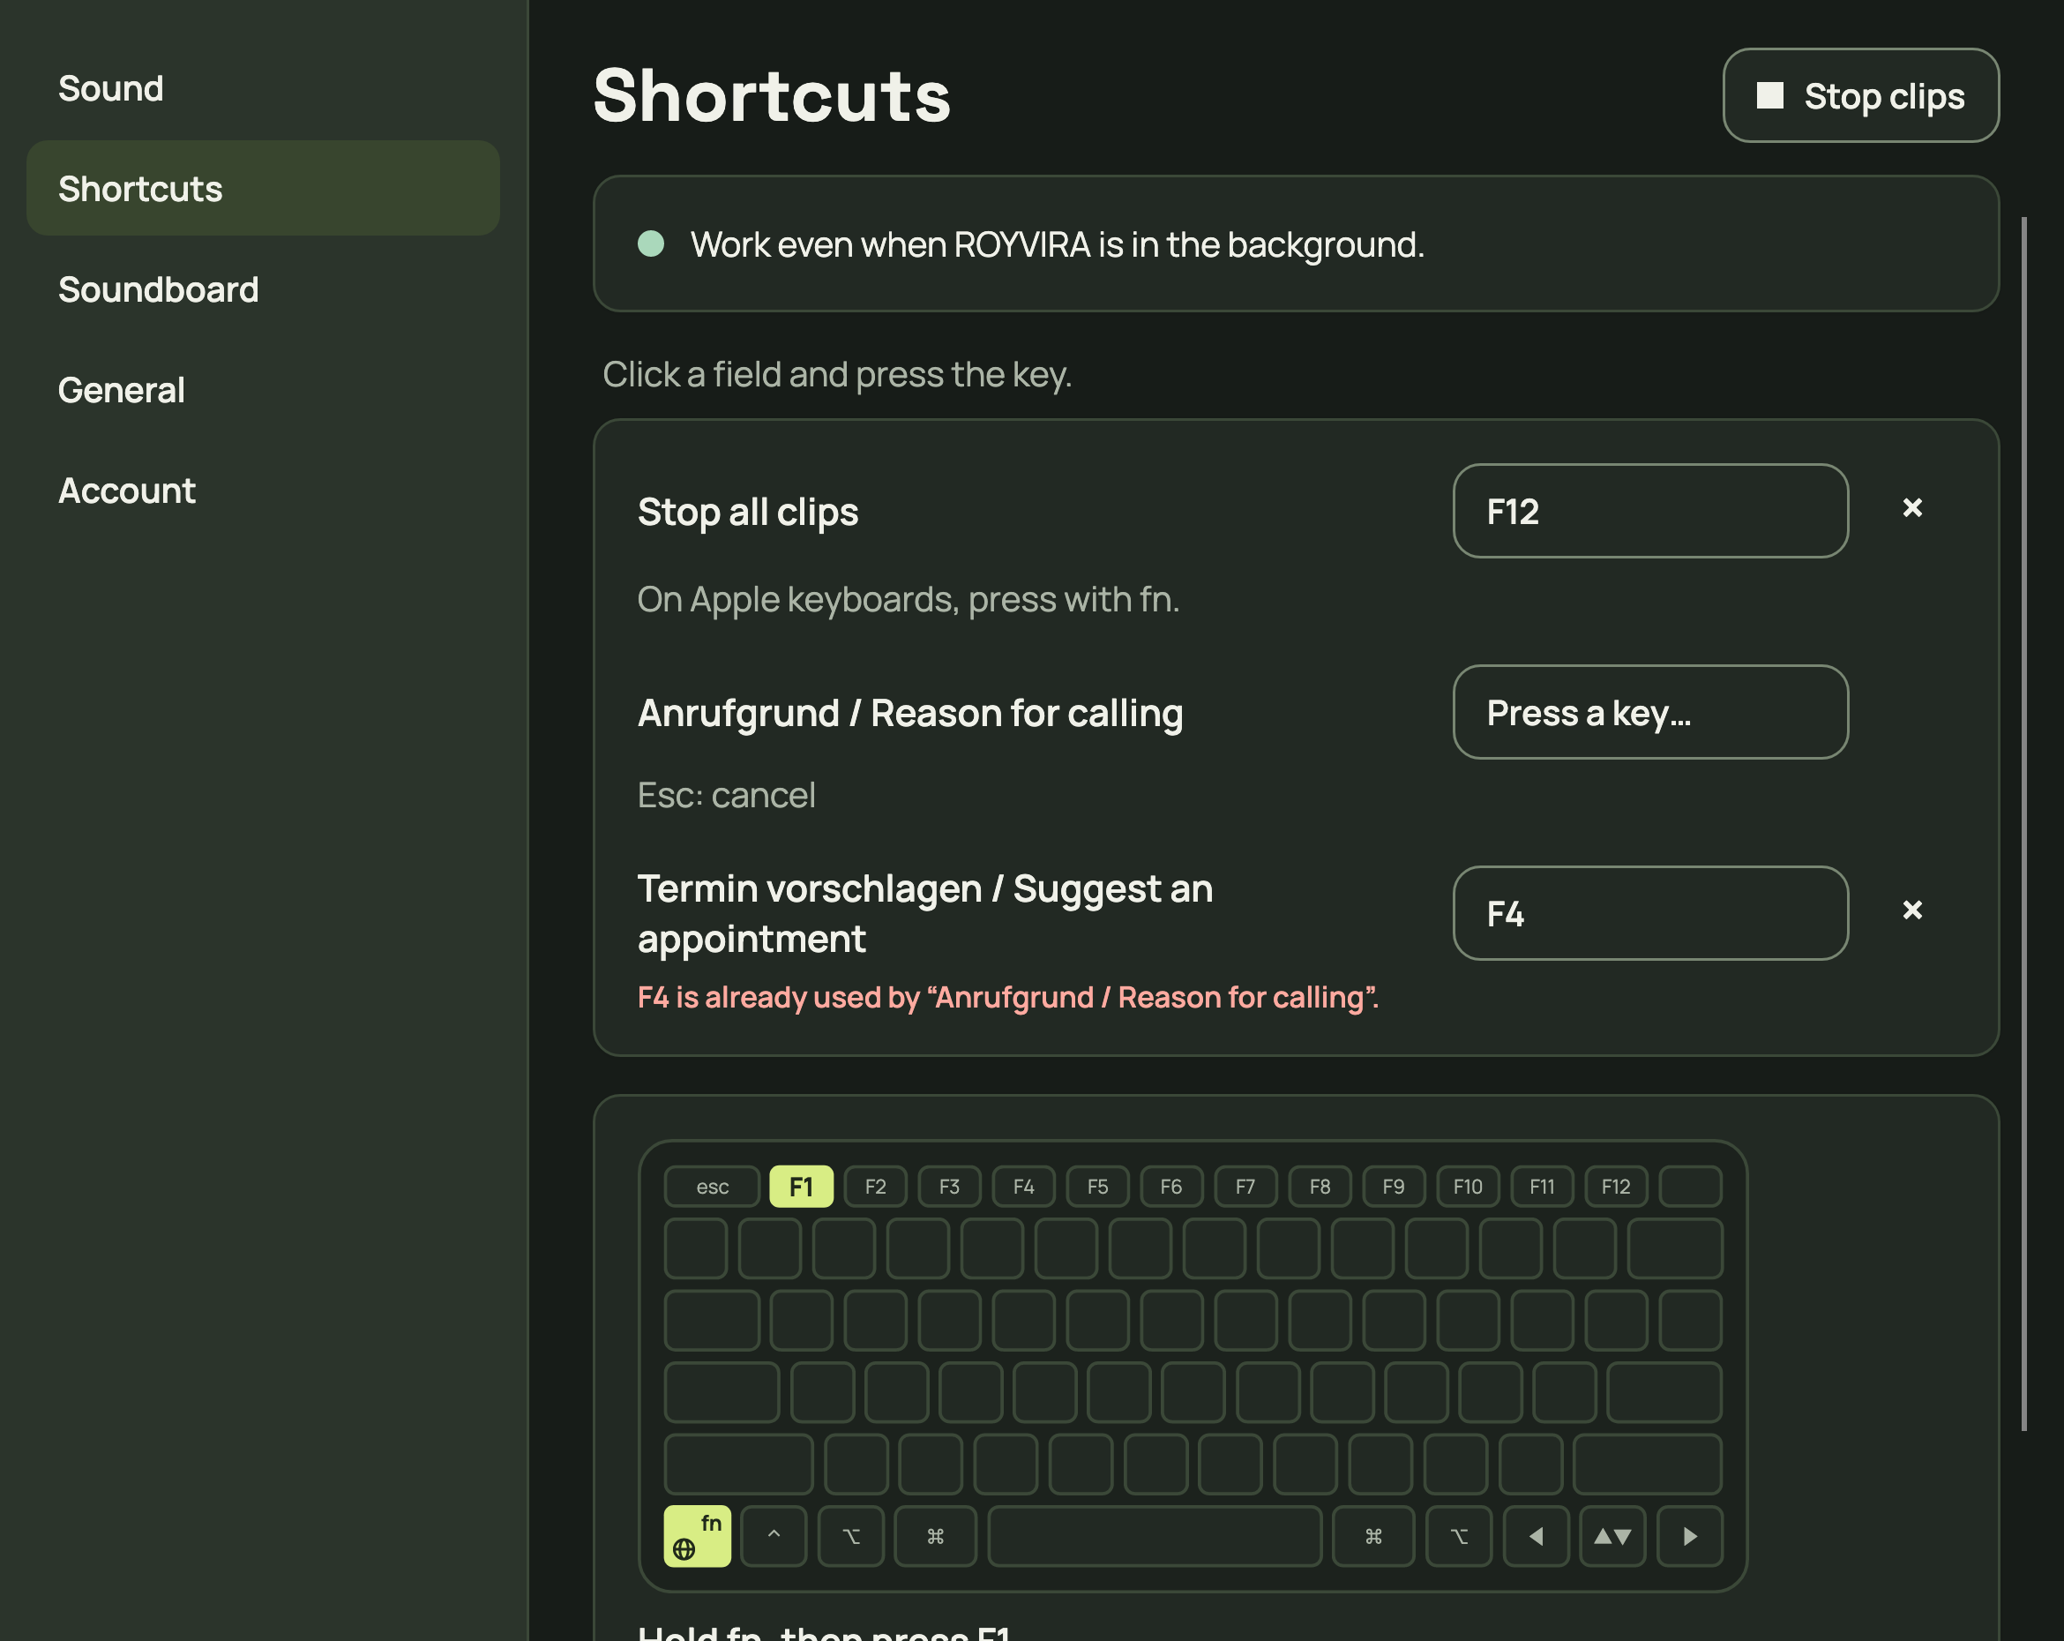Click the right command key on the keyboard
Image resolution: width=2064 pixels, height=1641 pixels.
point(1372,1536)
